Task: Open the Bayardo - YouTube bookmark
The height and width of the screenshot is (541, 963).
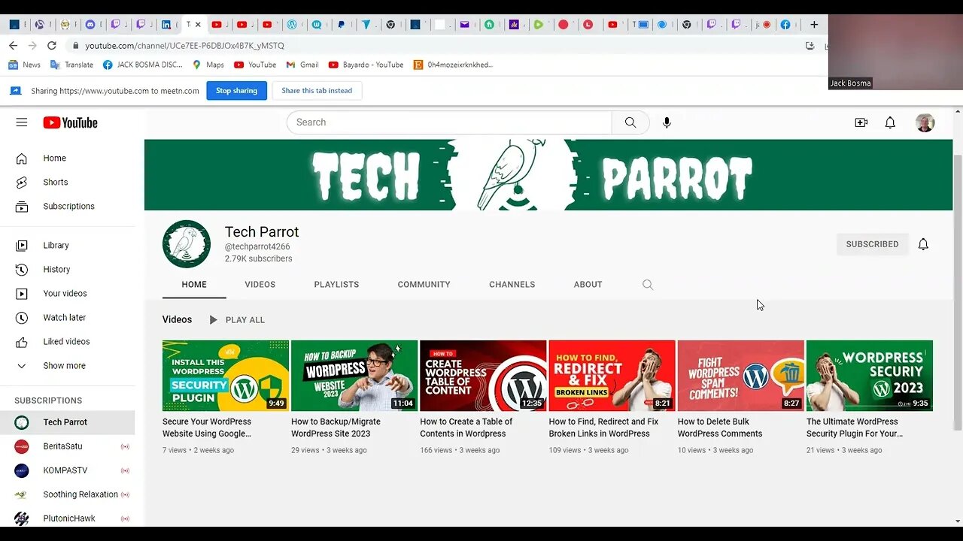Action: pos(366,65)
